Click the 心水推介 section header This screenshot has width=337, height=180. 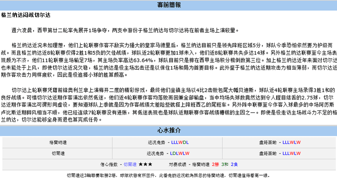click(x=168, y=130)
